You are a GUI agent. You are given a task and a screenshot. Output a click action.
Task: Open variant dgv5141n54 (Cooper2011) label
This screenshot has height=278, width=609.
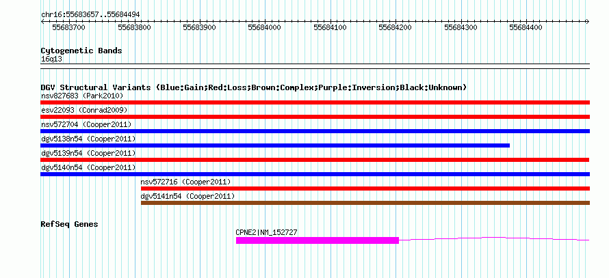[188, 196]
